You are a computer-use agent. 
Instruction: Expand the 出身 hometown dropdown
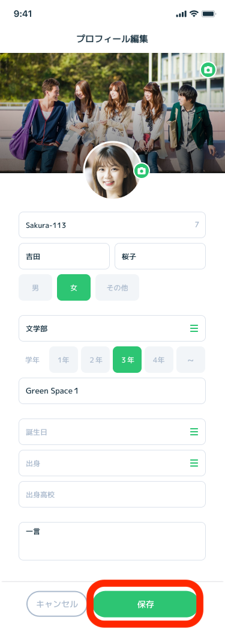[x=112, y=463]
